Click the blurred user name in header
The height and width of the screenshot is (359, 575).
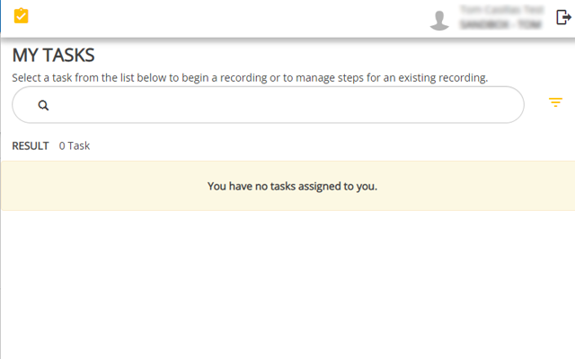[x=500, y=10]
